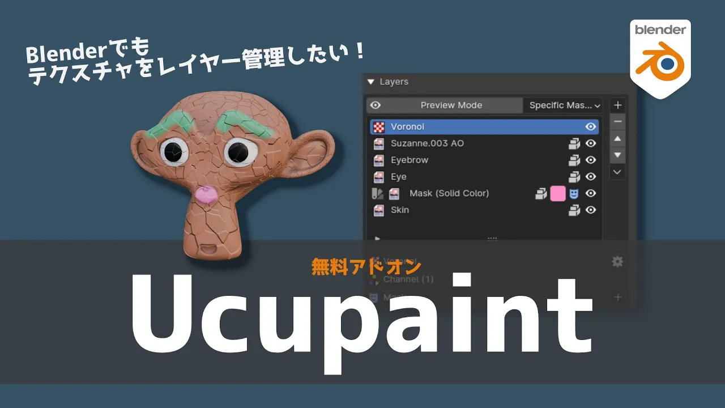Click the Suzanne.003 AO layer image icon
This screenshot has height=408, width=725.
[x=379, y=143]
